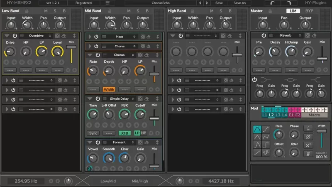The height and width of the screenshot is (187, 332).
Task: Open the hamburger menu next to Registered
Action: pyautogui.click(x=107, y=3)
